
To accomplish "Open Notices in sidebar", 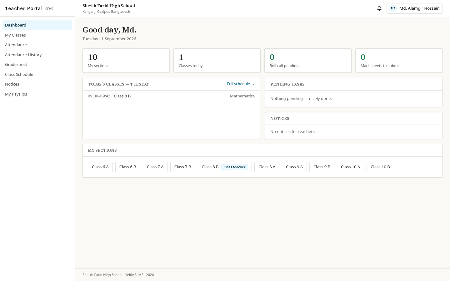I will (x=37, y=84).
